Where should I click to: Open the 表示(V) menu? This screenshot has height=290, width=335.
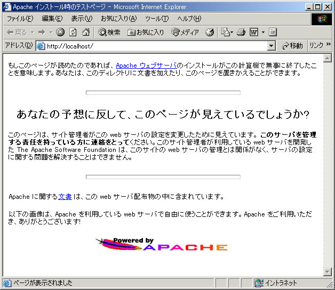(82, 19)
